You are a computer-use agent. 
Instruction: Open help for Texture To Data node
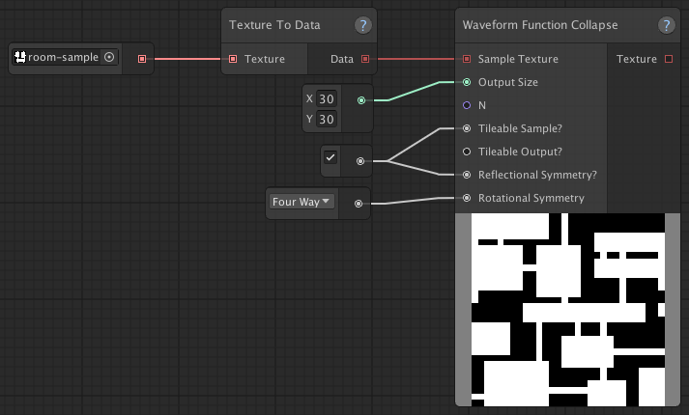pos(363,25)
